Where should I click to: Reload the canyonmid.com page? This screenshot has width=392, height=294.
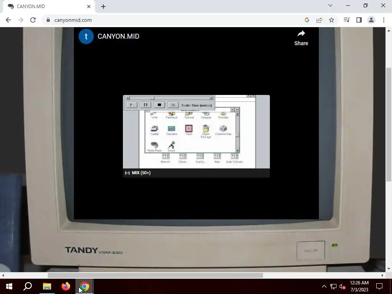pyautogui.click(x=33, y=20)
